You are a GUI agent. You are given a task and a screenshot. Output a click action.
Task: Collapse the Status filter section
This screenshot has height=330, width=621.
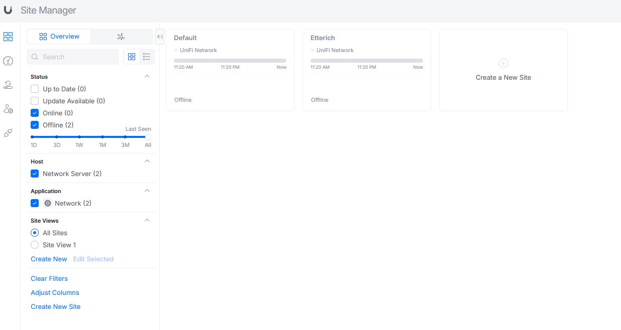pyautogui.click(x=147, y=77)
